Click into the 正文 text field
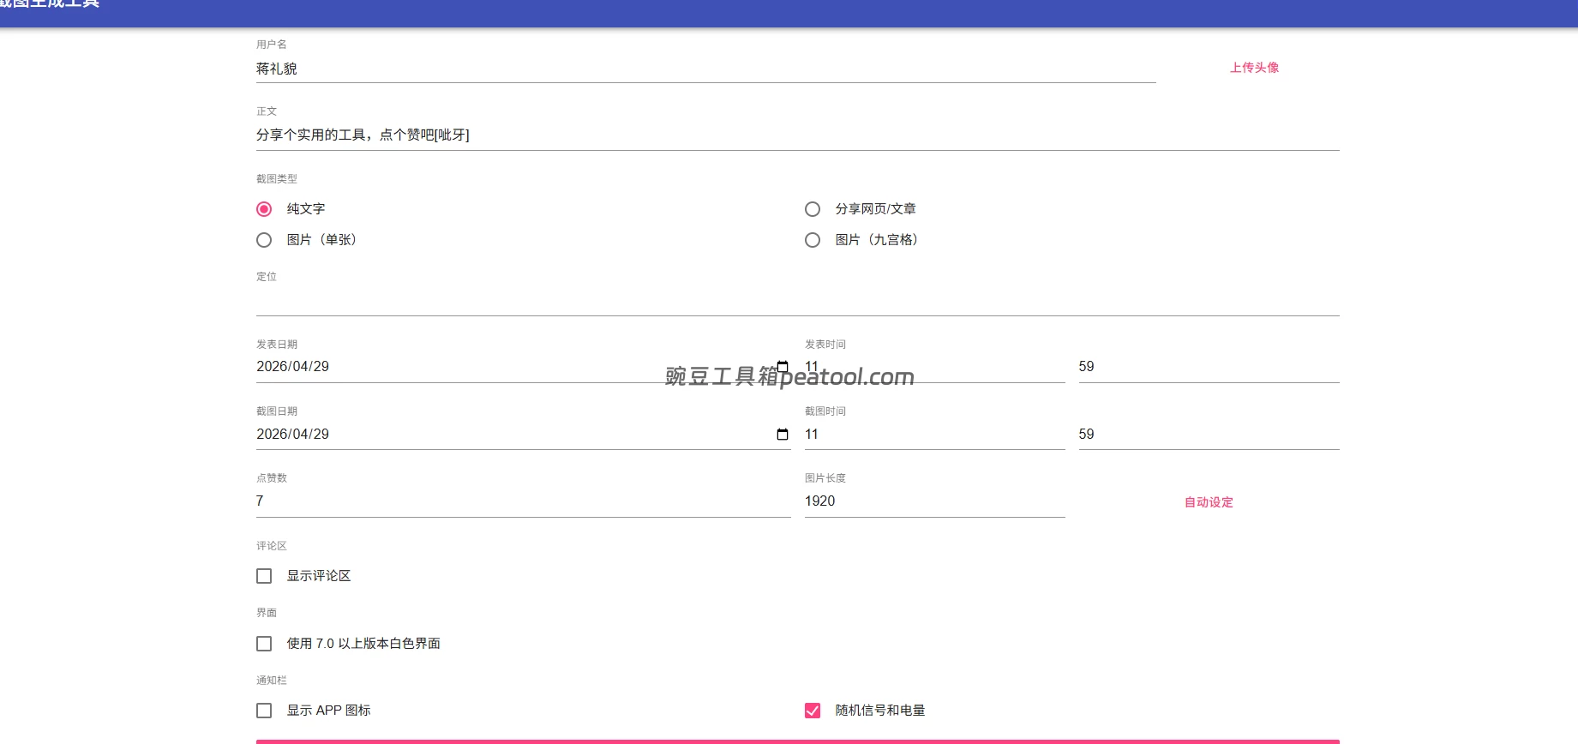This screenshot has height=744, width=1578. 797,135
